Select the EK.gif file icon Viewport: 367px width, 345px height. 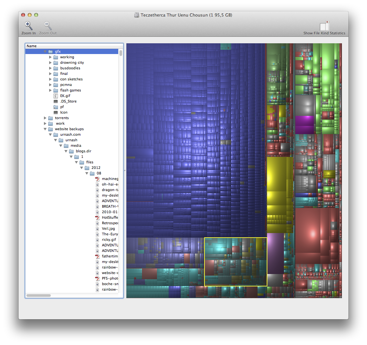(x=55, y=96)
